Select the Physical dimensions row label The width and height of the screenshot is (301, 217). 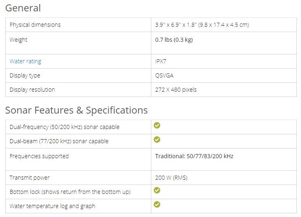point(35,25)
